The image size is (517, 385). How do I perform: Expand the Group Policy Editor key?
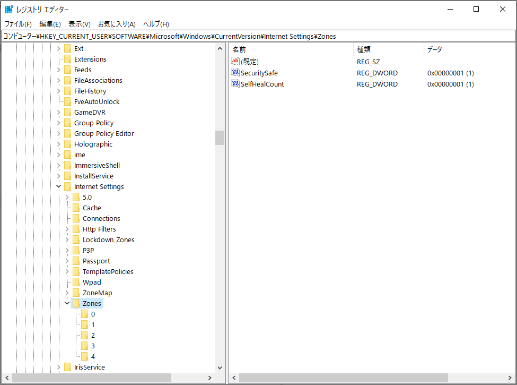59,133
